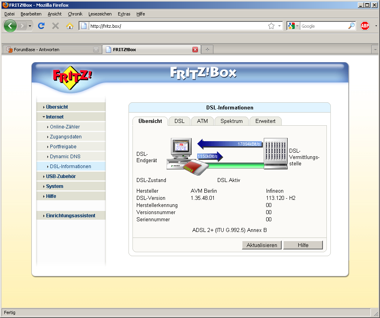
Task: Close the ForumBase tab with its X
Action: coord(96,50)
